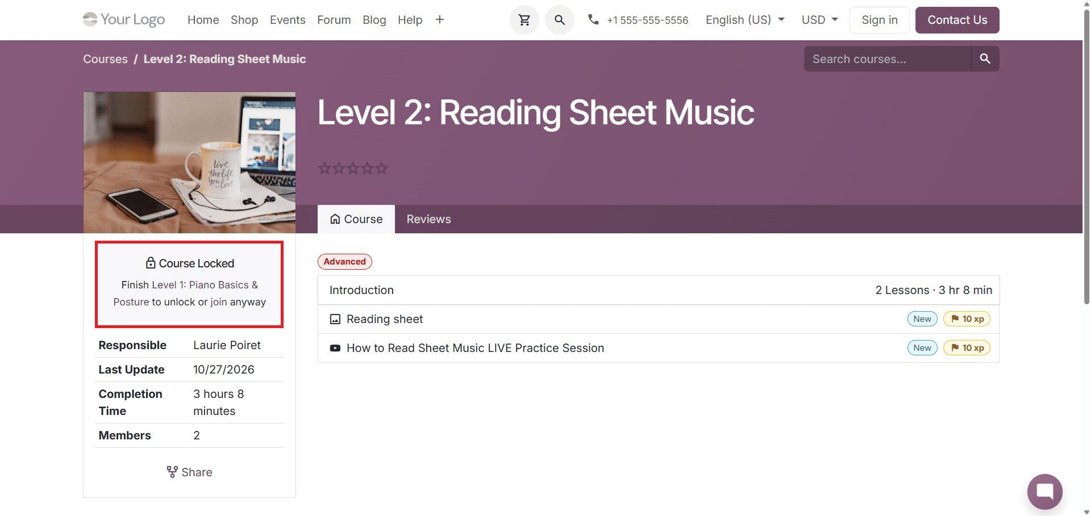The height and width of the screenshot is (516, 1091).
Task: Open How to Read Sheet Music LIVE Practice Session
Action: [476, 348]
